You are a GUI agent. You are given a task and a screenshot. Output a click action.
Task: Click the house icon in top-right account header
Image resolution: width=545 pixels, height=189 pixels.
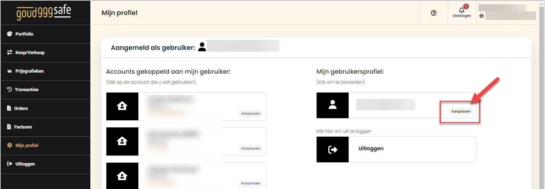pos(481,16)
